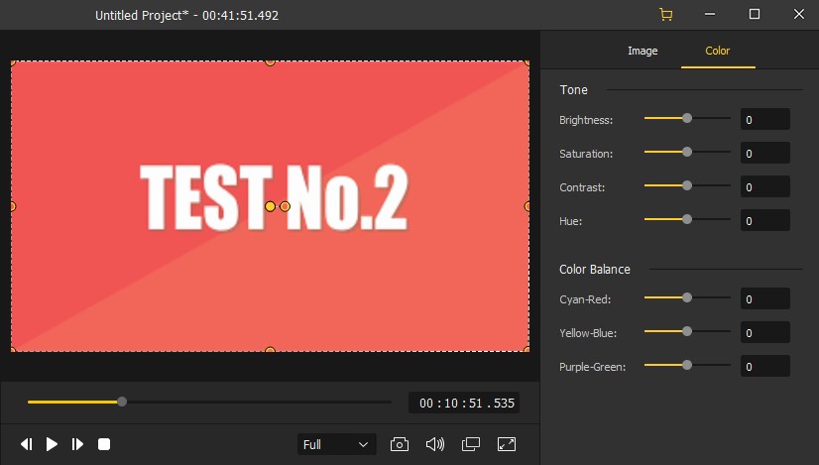Click the Contrast slider handle
Screen dimensions: 819x465
687,185
